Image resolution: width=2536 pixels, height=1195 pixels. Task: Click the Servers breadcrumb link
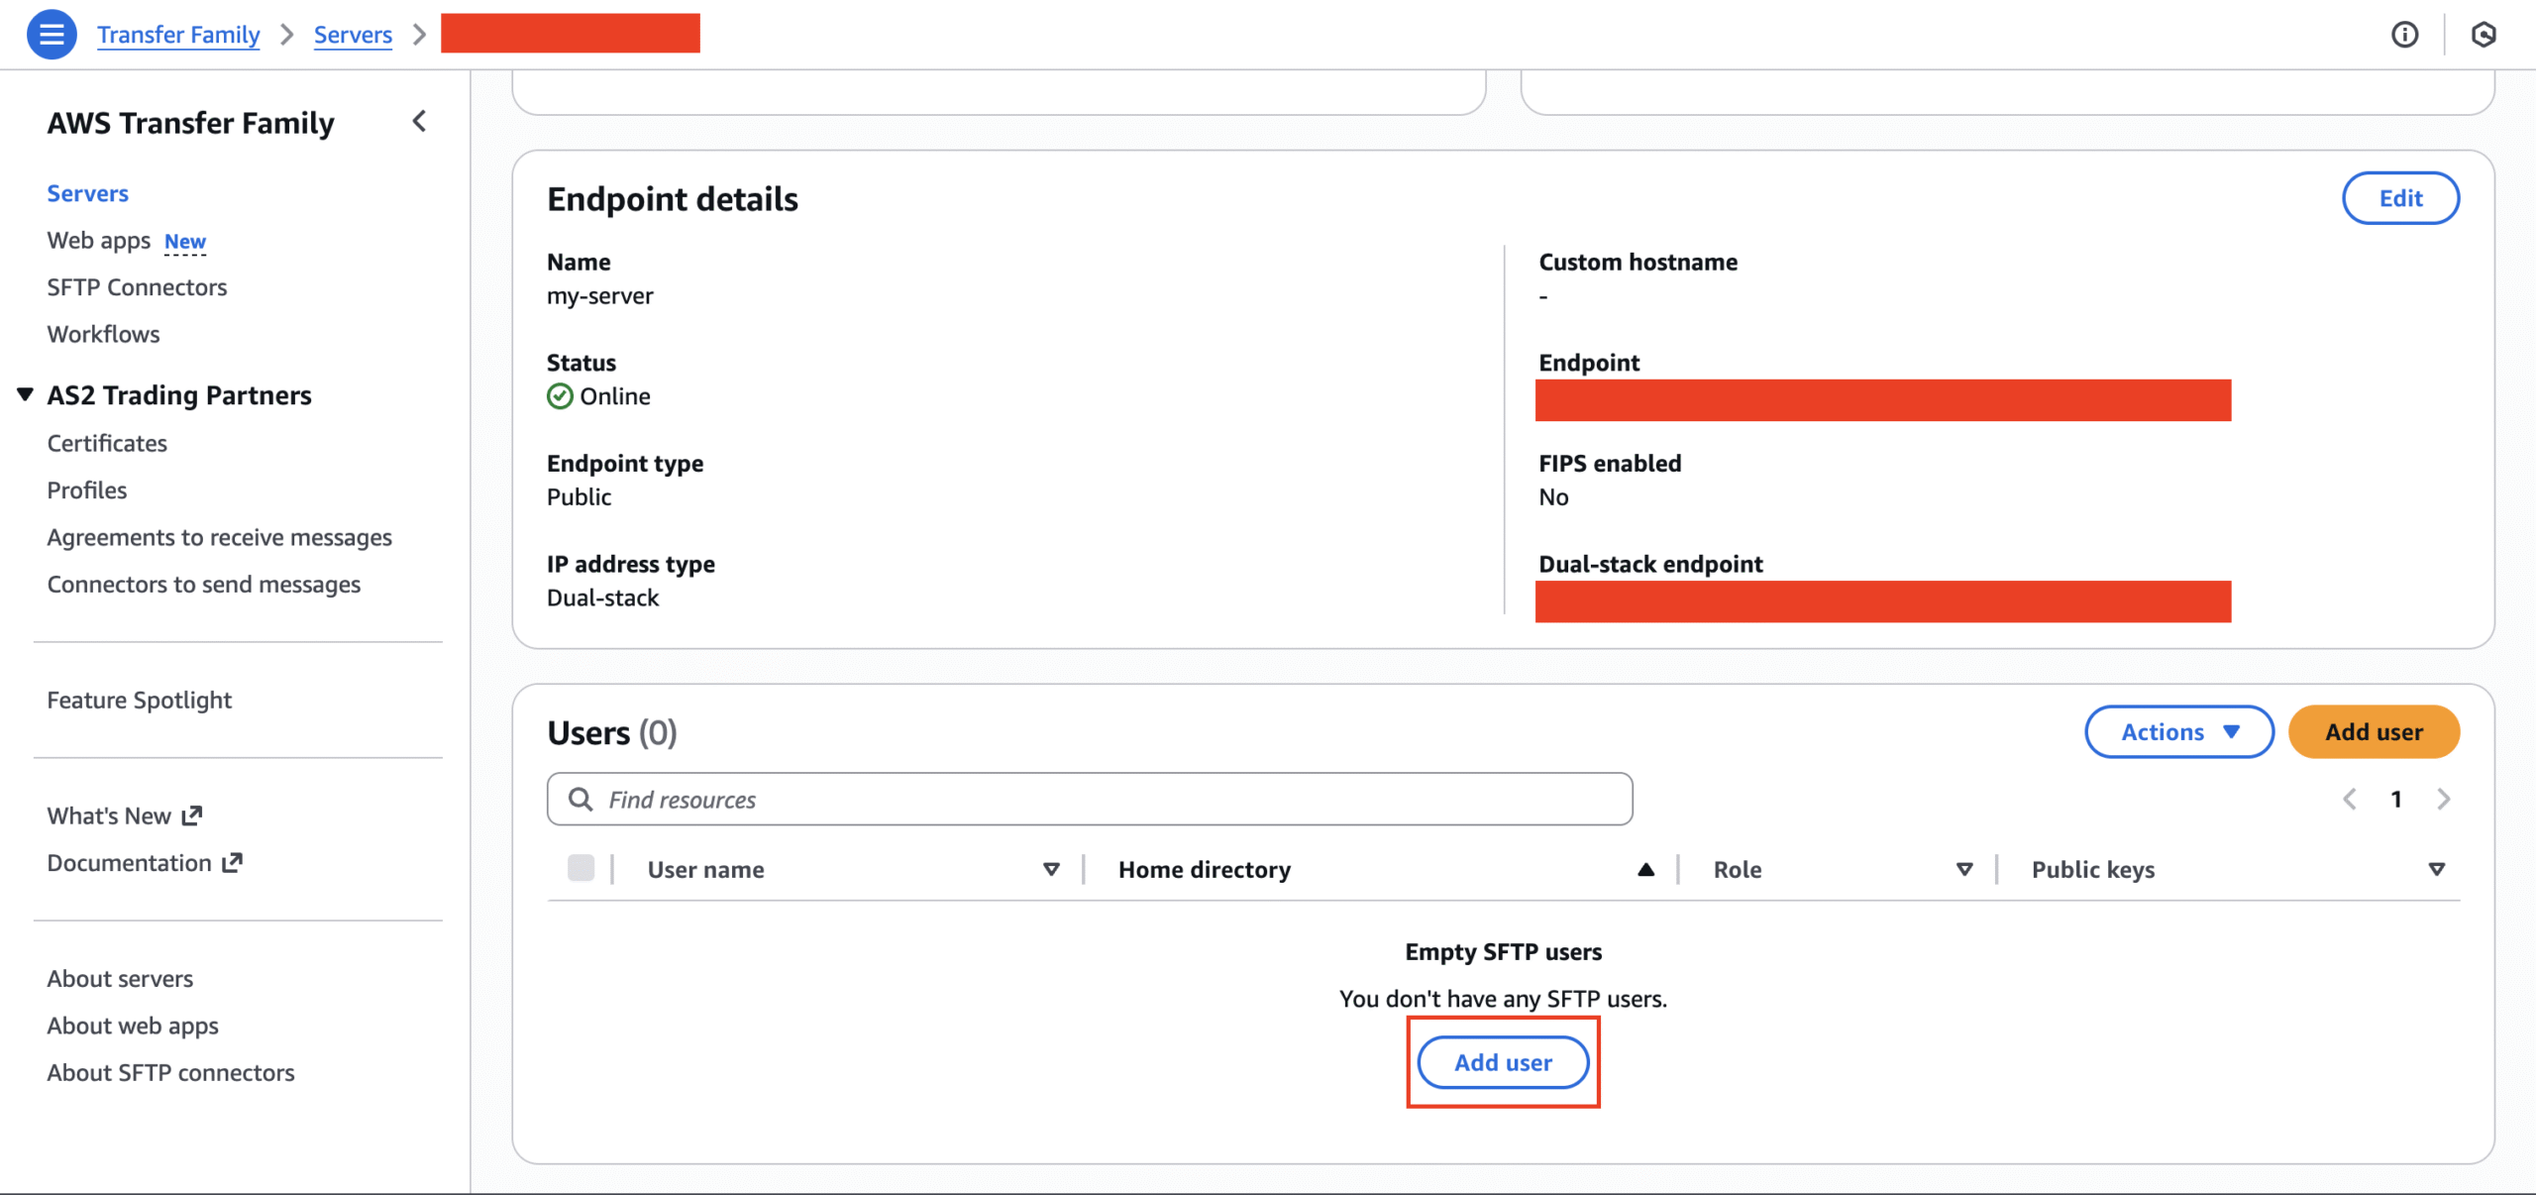353,35
